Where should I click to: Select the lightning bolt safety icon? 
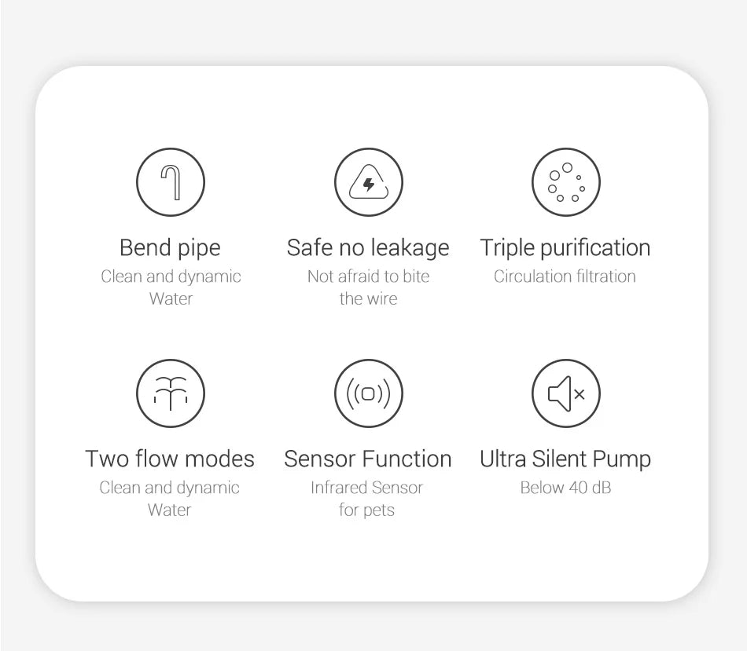coord(368,181)
